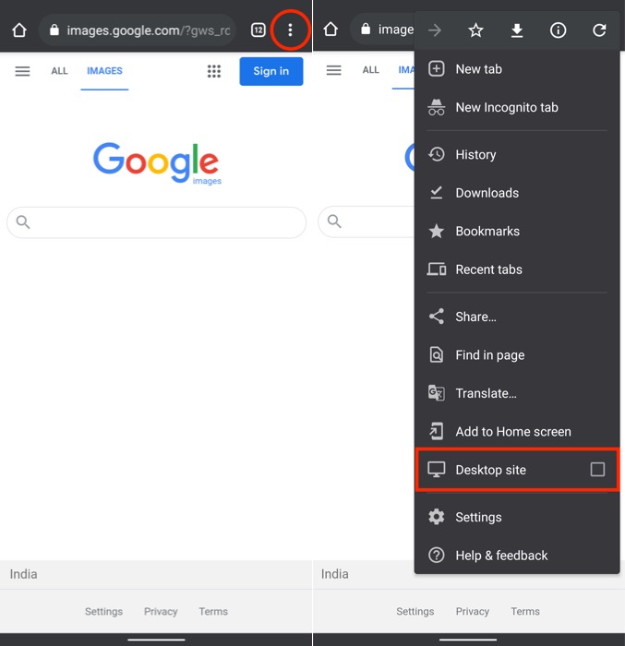Open Settings in the Chrome menu

click(x=517, y=517)
